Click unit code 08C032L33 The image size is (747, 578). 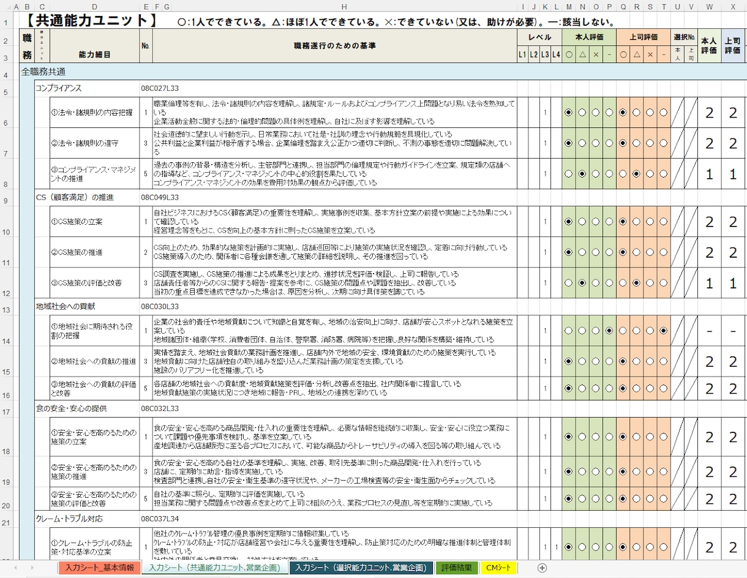click(160, 408)
